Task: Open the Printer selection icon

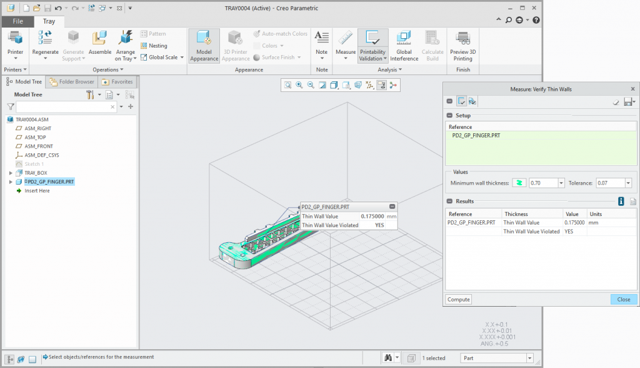Action: 15,38
